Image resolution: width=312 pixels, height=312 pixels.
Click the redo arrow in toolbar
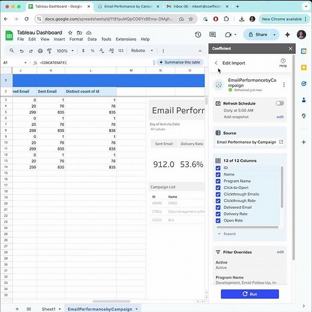pos(31,51)
